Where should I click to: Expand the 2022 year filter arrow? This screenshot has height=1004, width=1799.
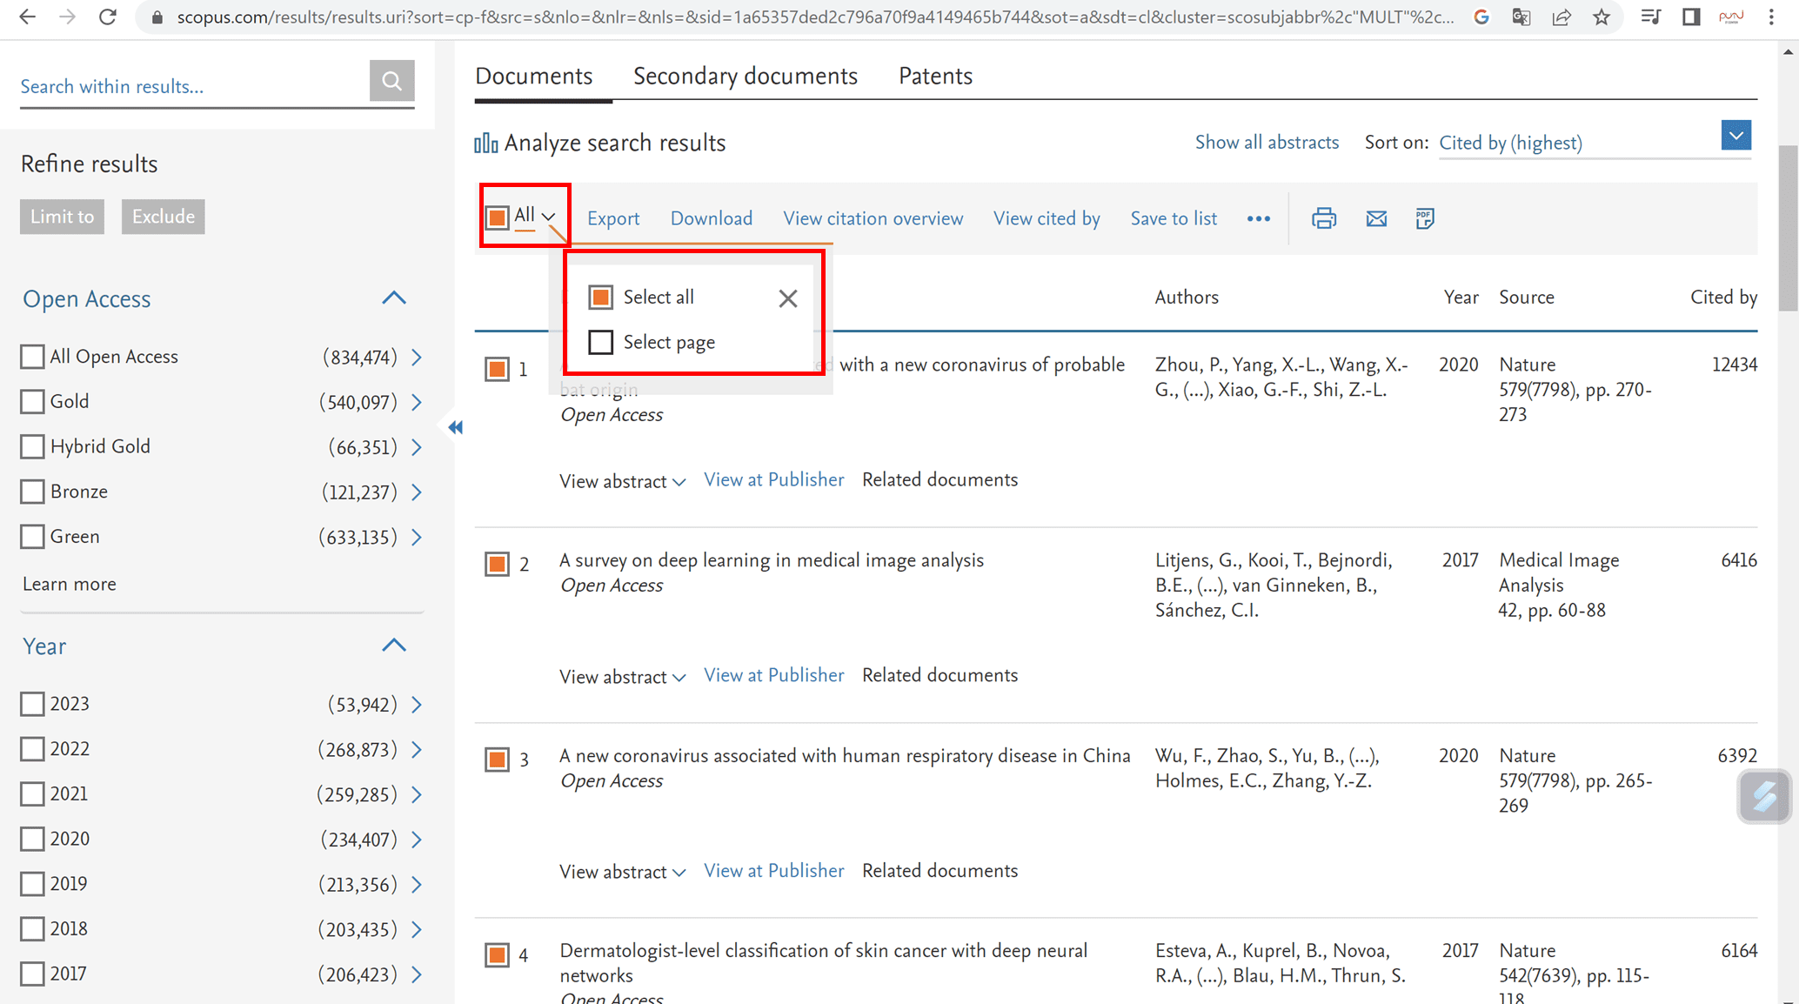click(417, 749)
